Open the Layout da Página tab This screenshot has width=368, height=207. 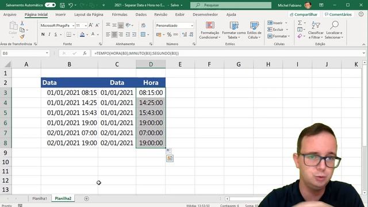[89, 14]
